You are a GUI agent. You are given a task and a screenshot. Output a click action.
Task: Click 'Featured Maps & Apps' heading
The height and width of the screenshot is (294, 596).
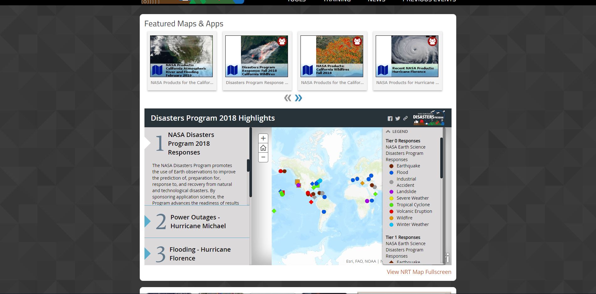tap(184, 24)
